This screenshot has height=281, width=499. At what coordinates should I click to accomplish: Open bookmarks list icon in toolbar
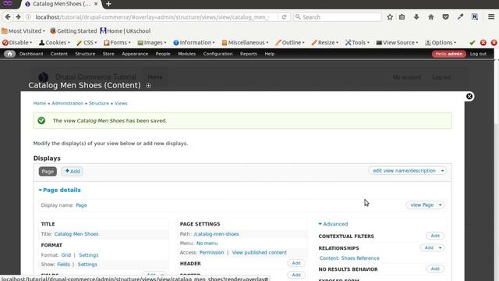(402, 17)
